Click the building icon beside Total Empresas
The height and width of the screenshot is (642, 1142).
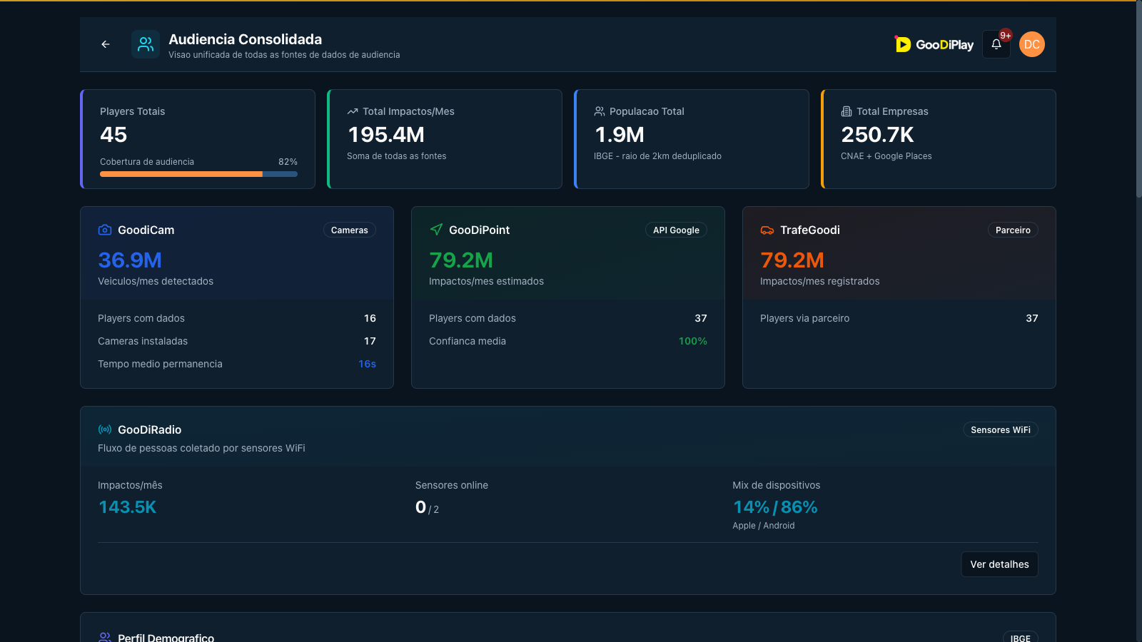pos(847,111)
